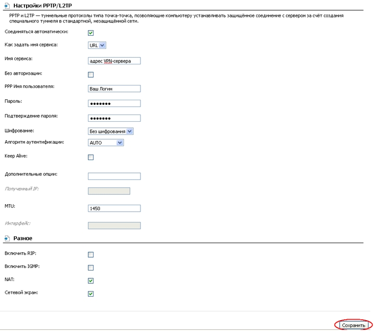
Task: Select the Подтверждение пароля field
Action: click(114, 118)
